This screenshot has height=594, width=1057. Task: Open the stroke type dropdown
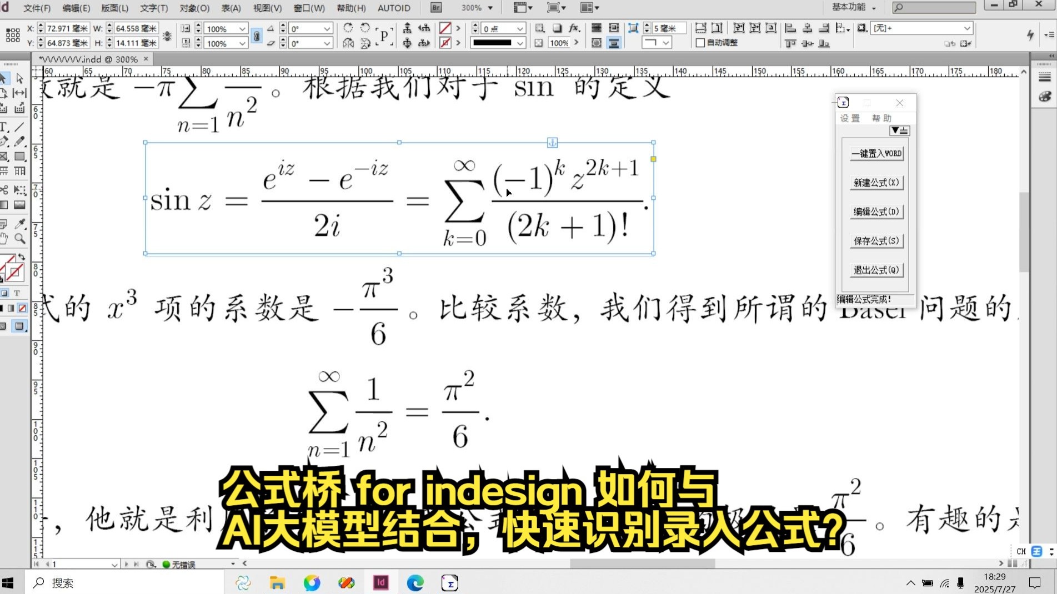pos(520,43)
